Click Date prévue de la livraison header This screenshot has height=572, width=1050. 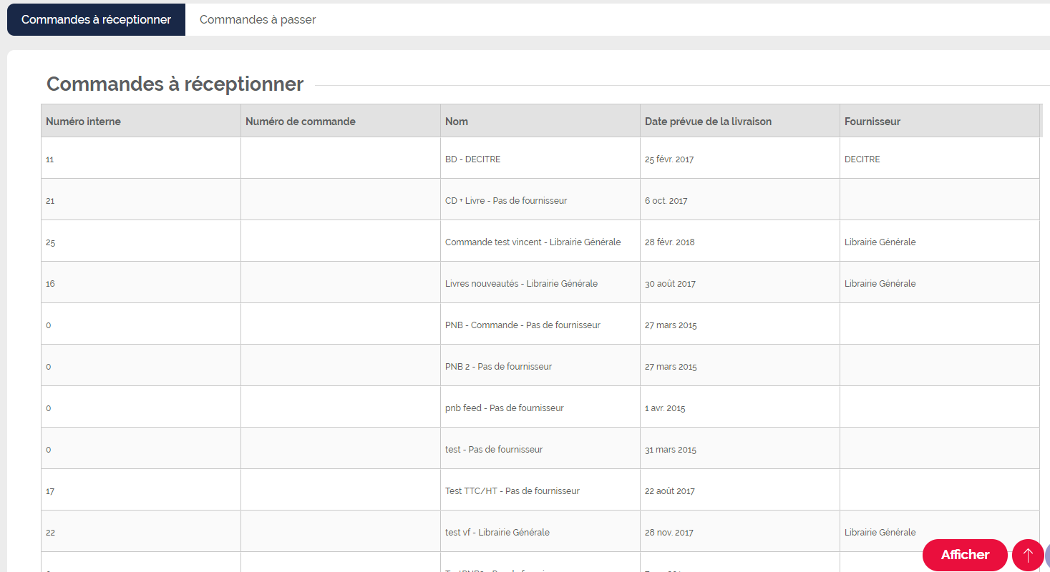click(740, 121)
